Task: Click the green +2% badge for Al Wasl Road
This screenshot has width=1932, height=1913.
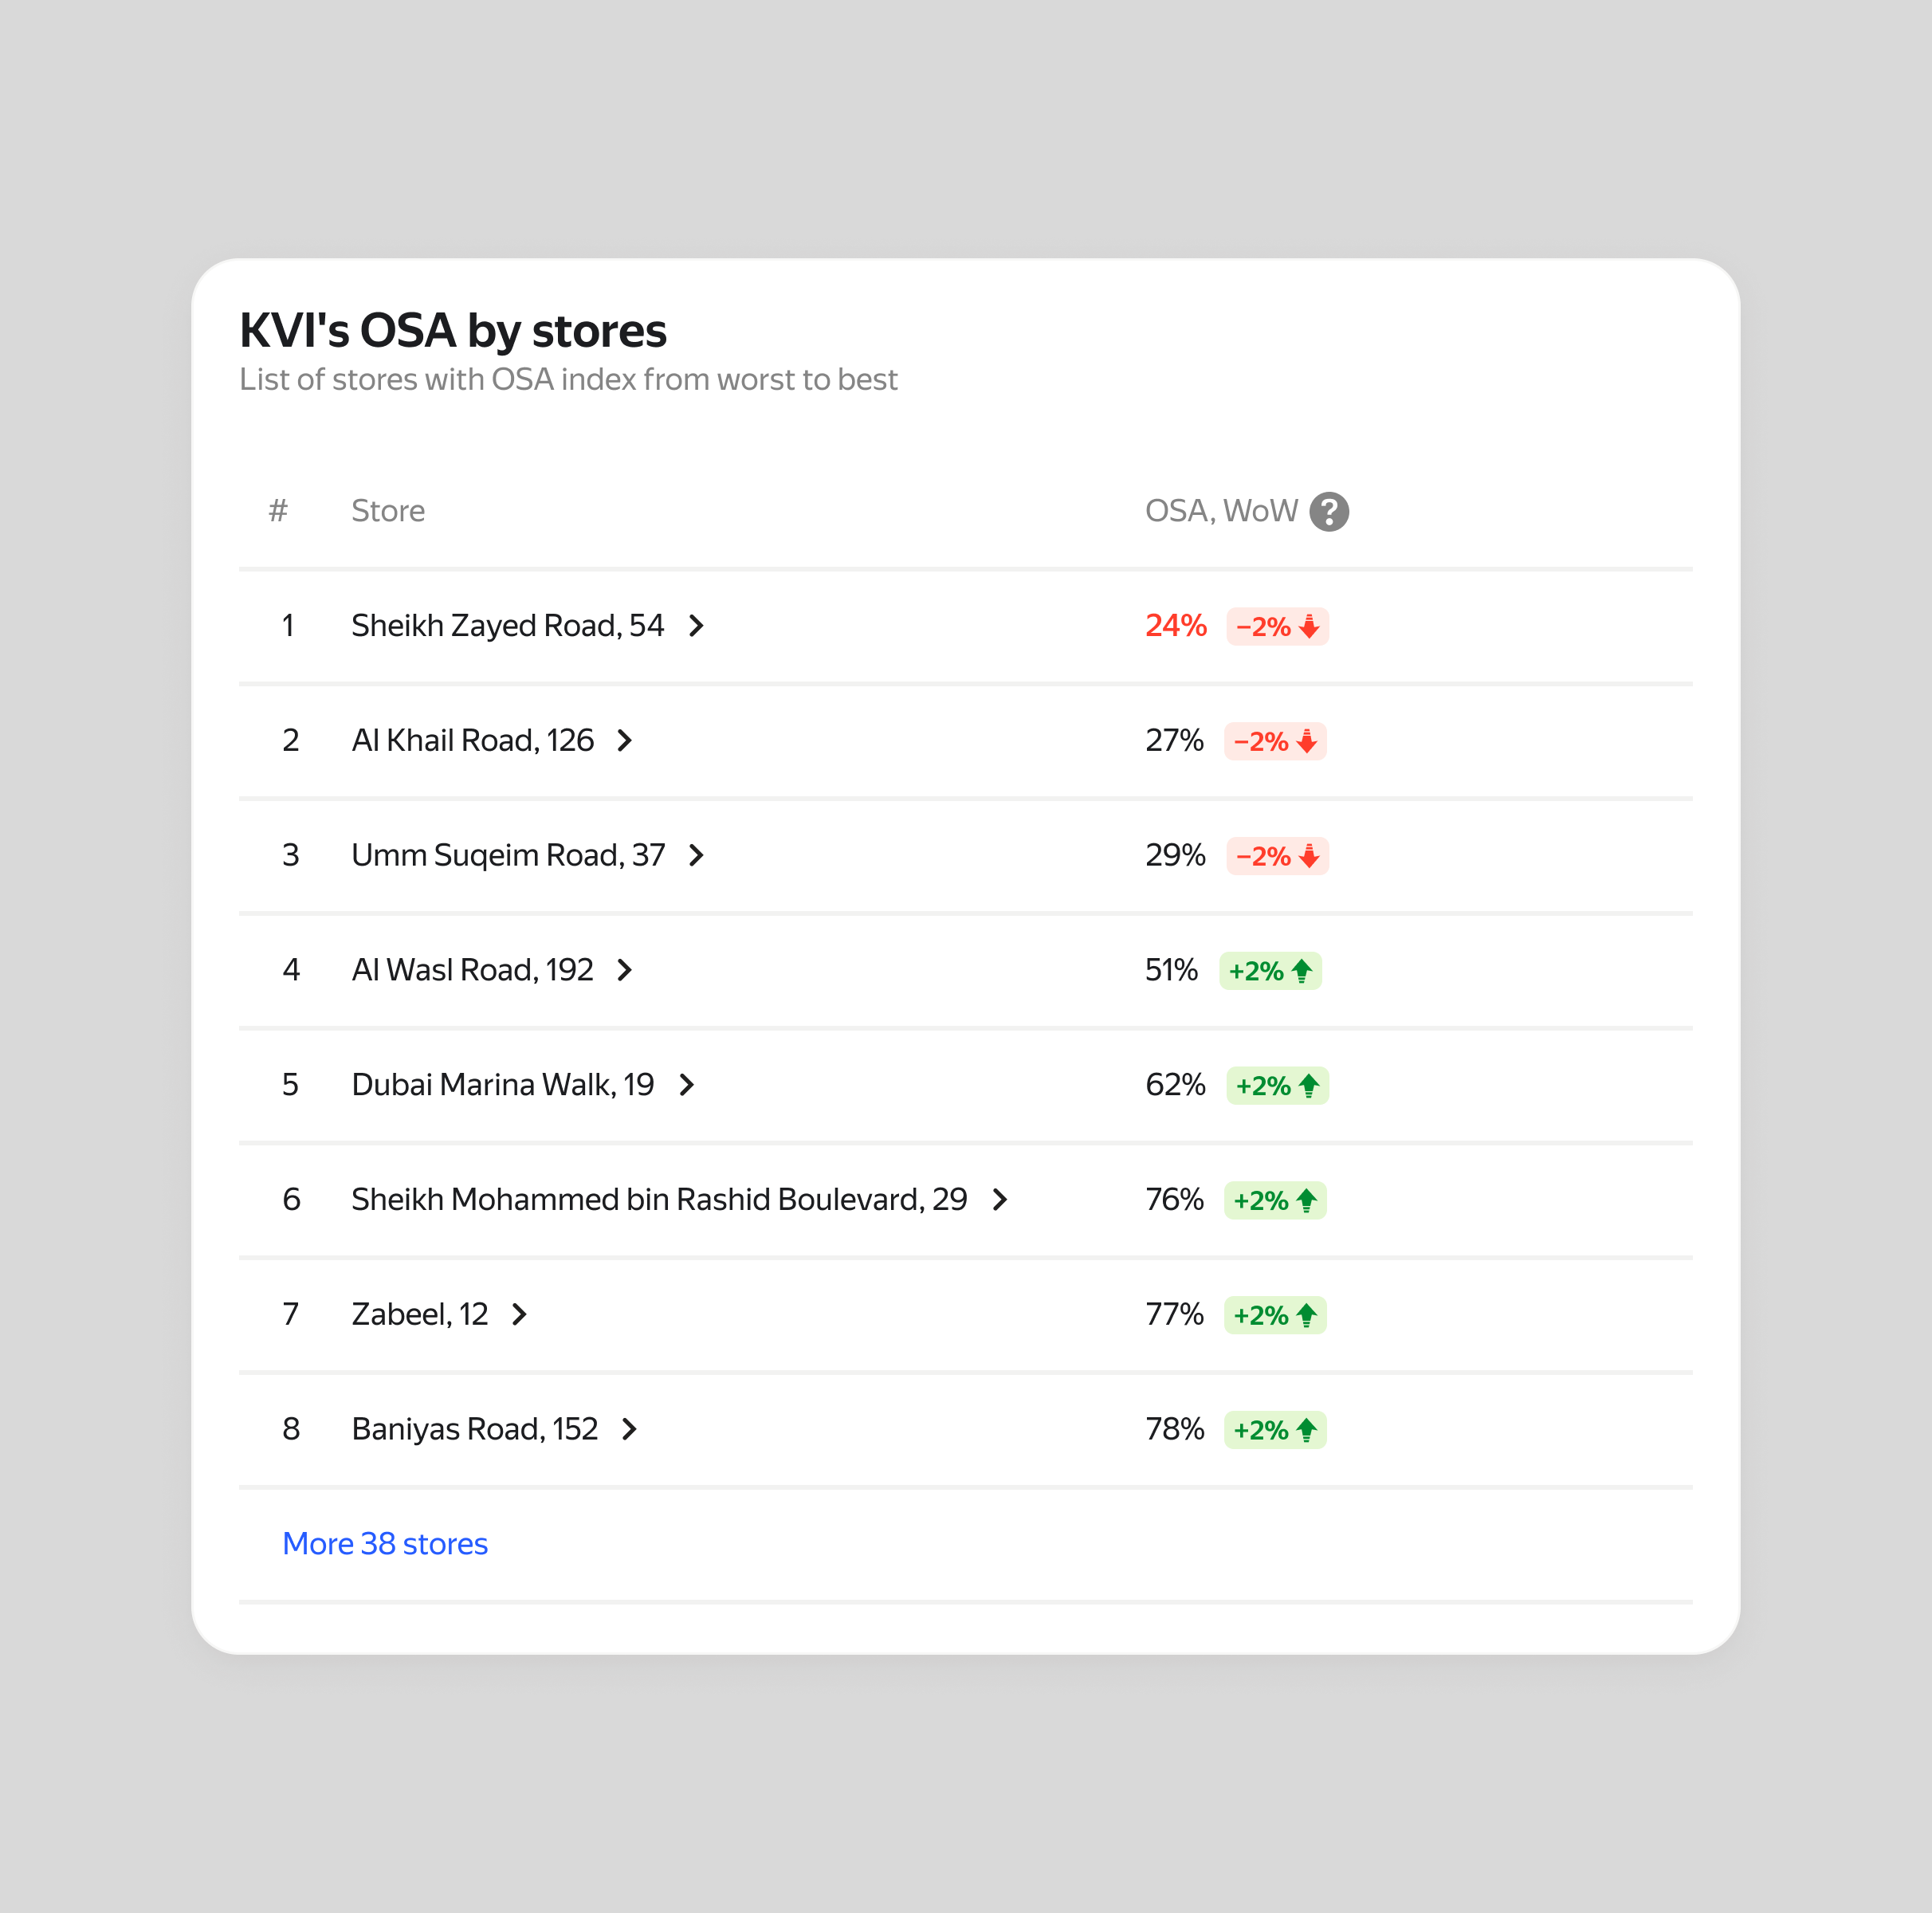Action: point(1270,971)
